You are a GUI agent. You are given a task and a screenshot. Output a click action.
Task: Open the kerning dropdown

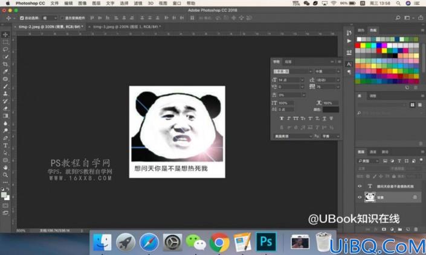pos(302,87)
